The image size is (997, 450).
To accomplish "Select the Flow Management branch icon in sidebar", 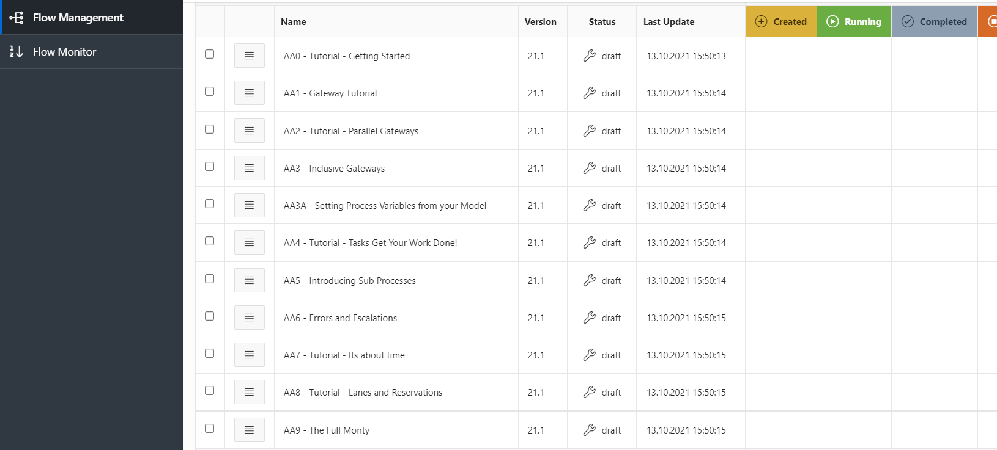I will [x=17, y=17].
